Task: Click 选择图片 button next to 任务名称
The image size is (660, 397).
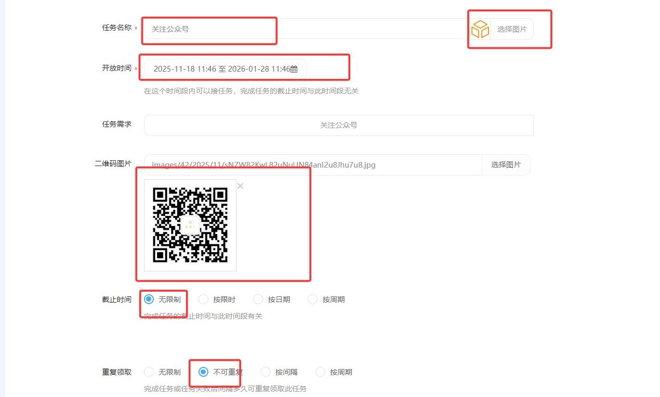Action: pyautogui.click(x=512, y=29)
